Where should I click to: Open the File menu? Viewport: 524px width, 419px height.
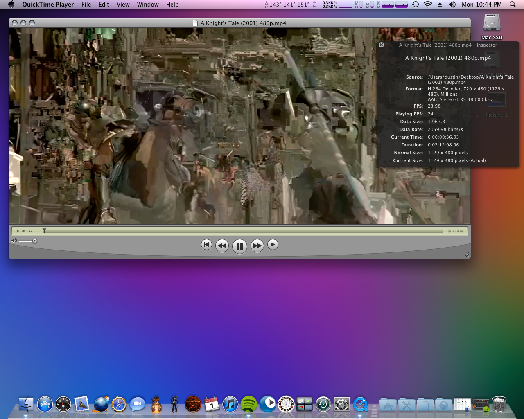pos(86,5)
